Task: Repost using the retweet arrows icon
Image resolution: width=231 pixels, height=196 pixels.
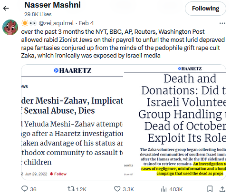Action: (71, 189)
